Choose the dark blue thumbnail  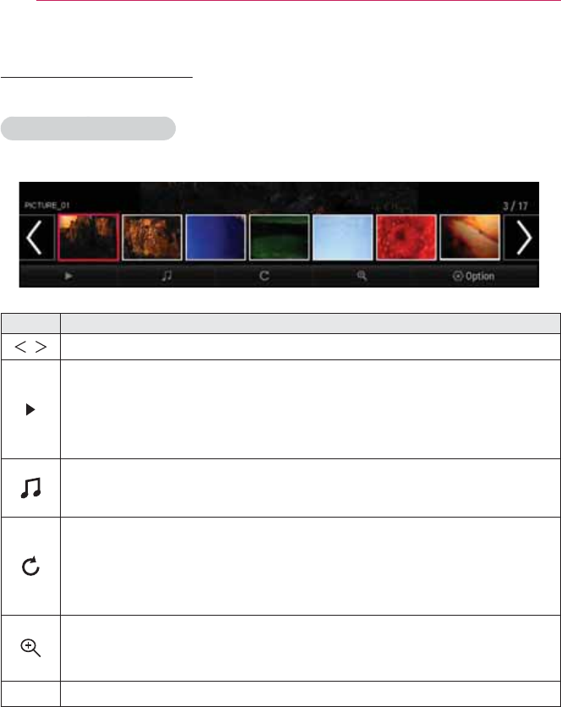click(215, 238)
